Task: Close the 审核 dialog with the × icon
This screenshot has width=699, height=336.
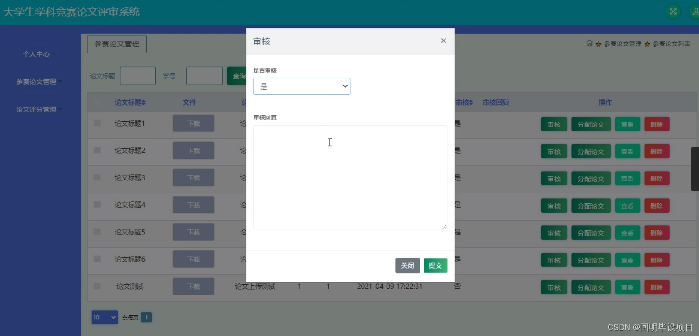Action: click(443, 41)
